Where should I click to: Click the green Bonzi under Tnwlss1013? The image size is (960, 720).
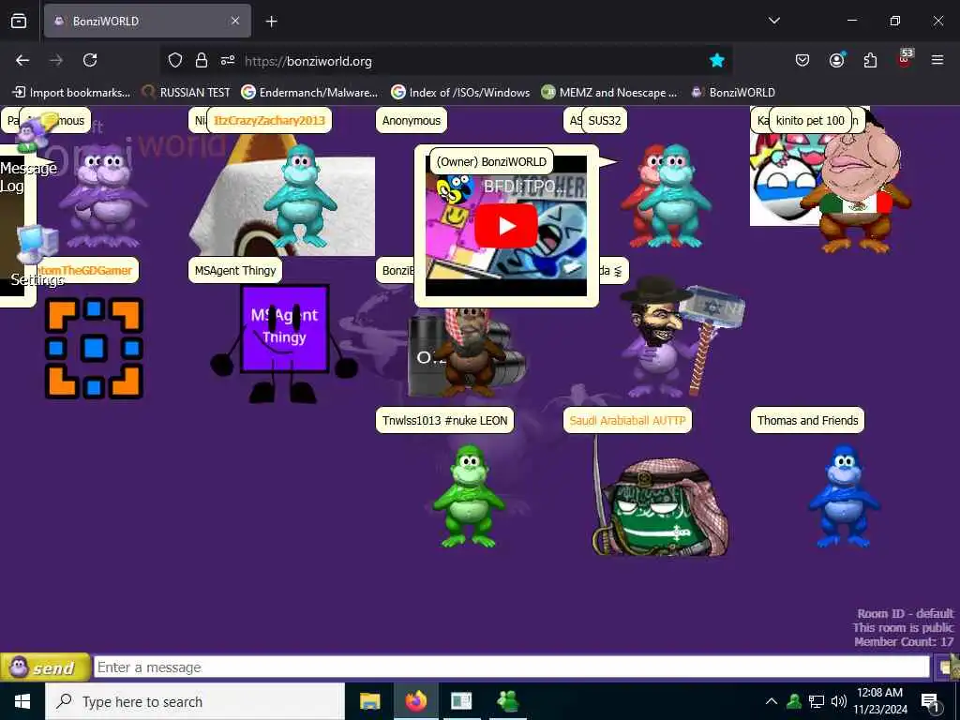[469, 495]
